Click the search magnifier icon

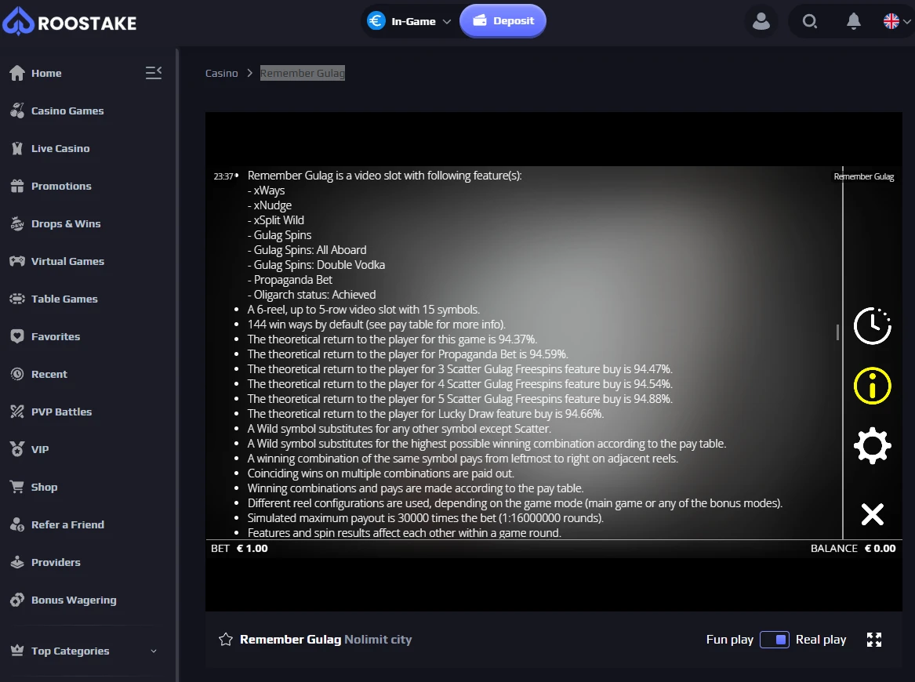(809, 22)
